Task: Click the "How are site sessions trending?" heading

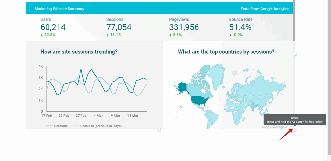Action: click(x=79, y=51)
